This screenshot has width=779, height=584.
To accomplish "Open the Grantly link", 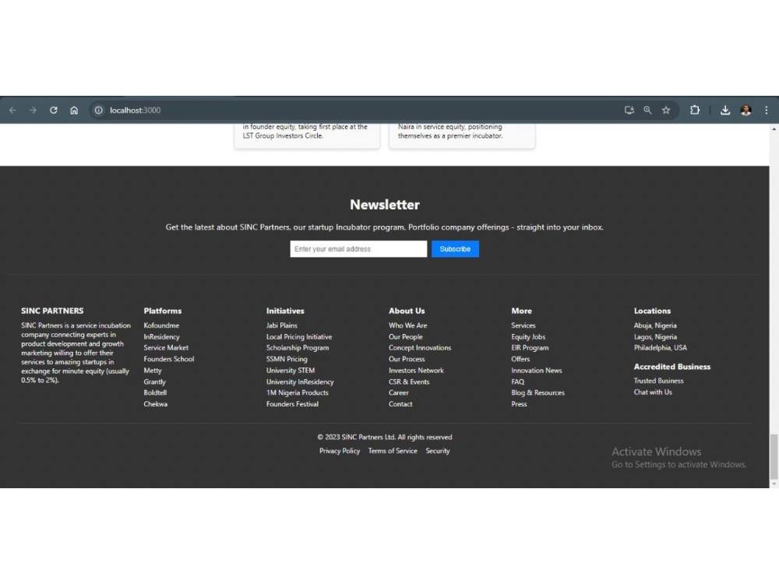I will point(154,382).
